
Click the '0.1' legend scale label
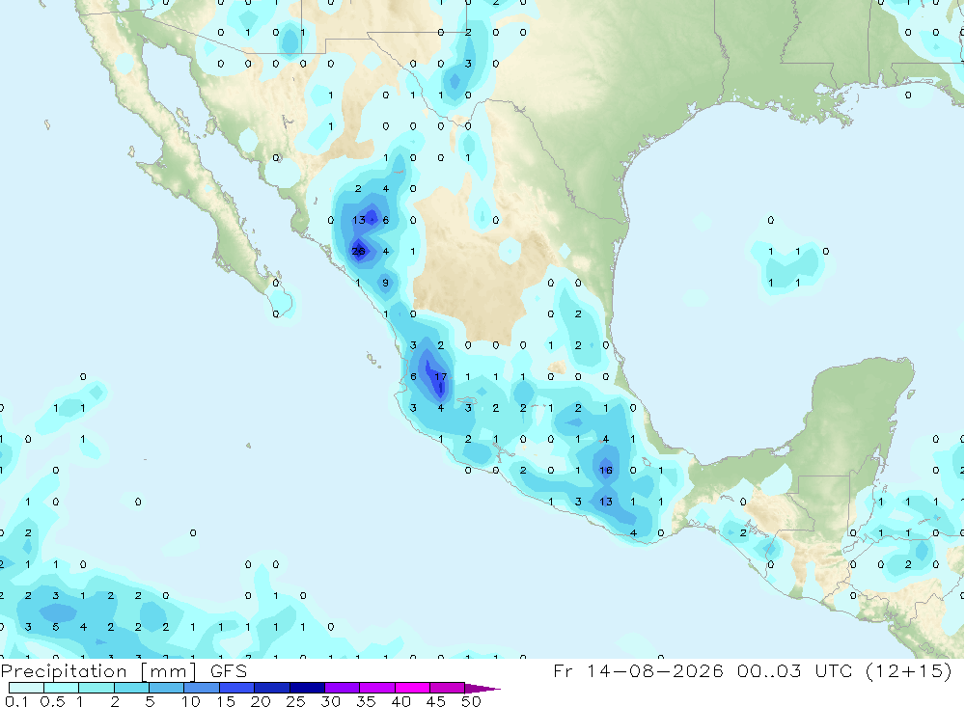16,701
